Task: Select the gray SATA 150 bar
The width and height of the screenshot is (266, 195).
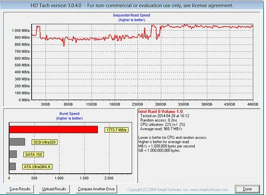Action: pyautogui.click(x=13, y=154)
